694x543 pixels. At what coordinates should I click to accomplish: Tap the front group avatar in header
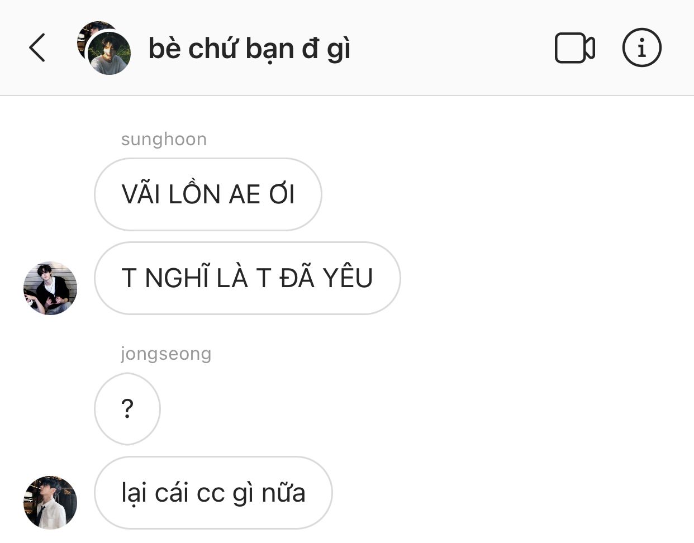(109, 53)
